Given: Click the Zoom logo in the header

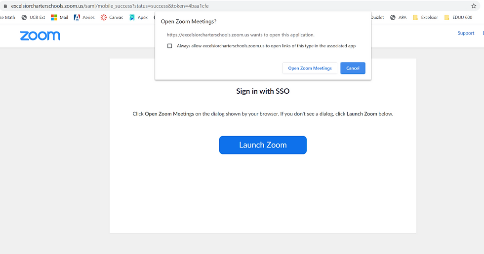Looking at the screenshot, I should tap(40, 36).
